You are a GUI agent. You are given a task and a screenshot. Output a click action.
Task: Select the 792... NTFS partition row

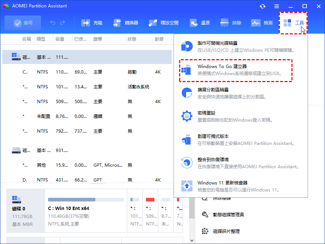point(87,131)
